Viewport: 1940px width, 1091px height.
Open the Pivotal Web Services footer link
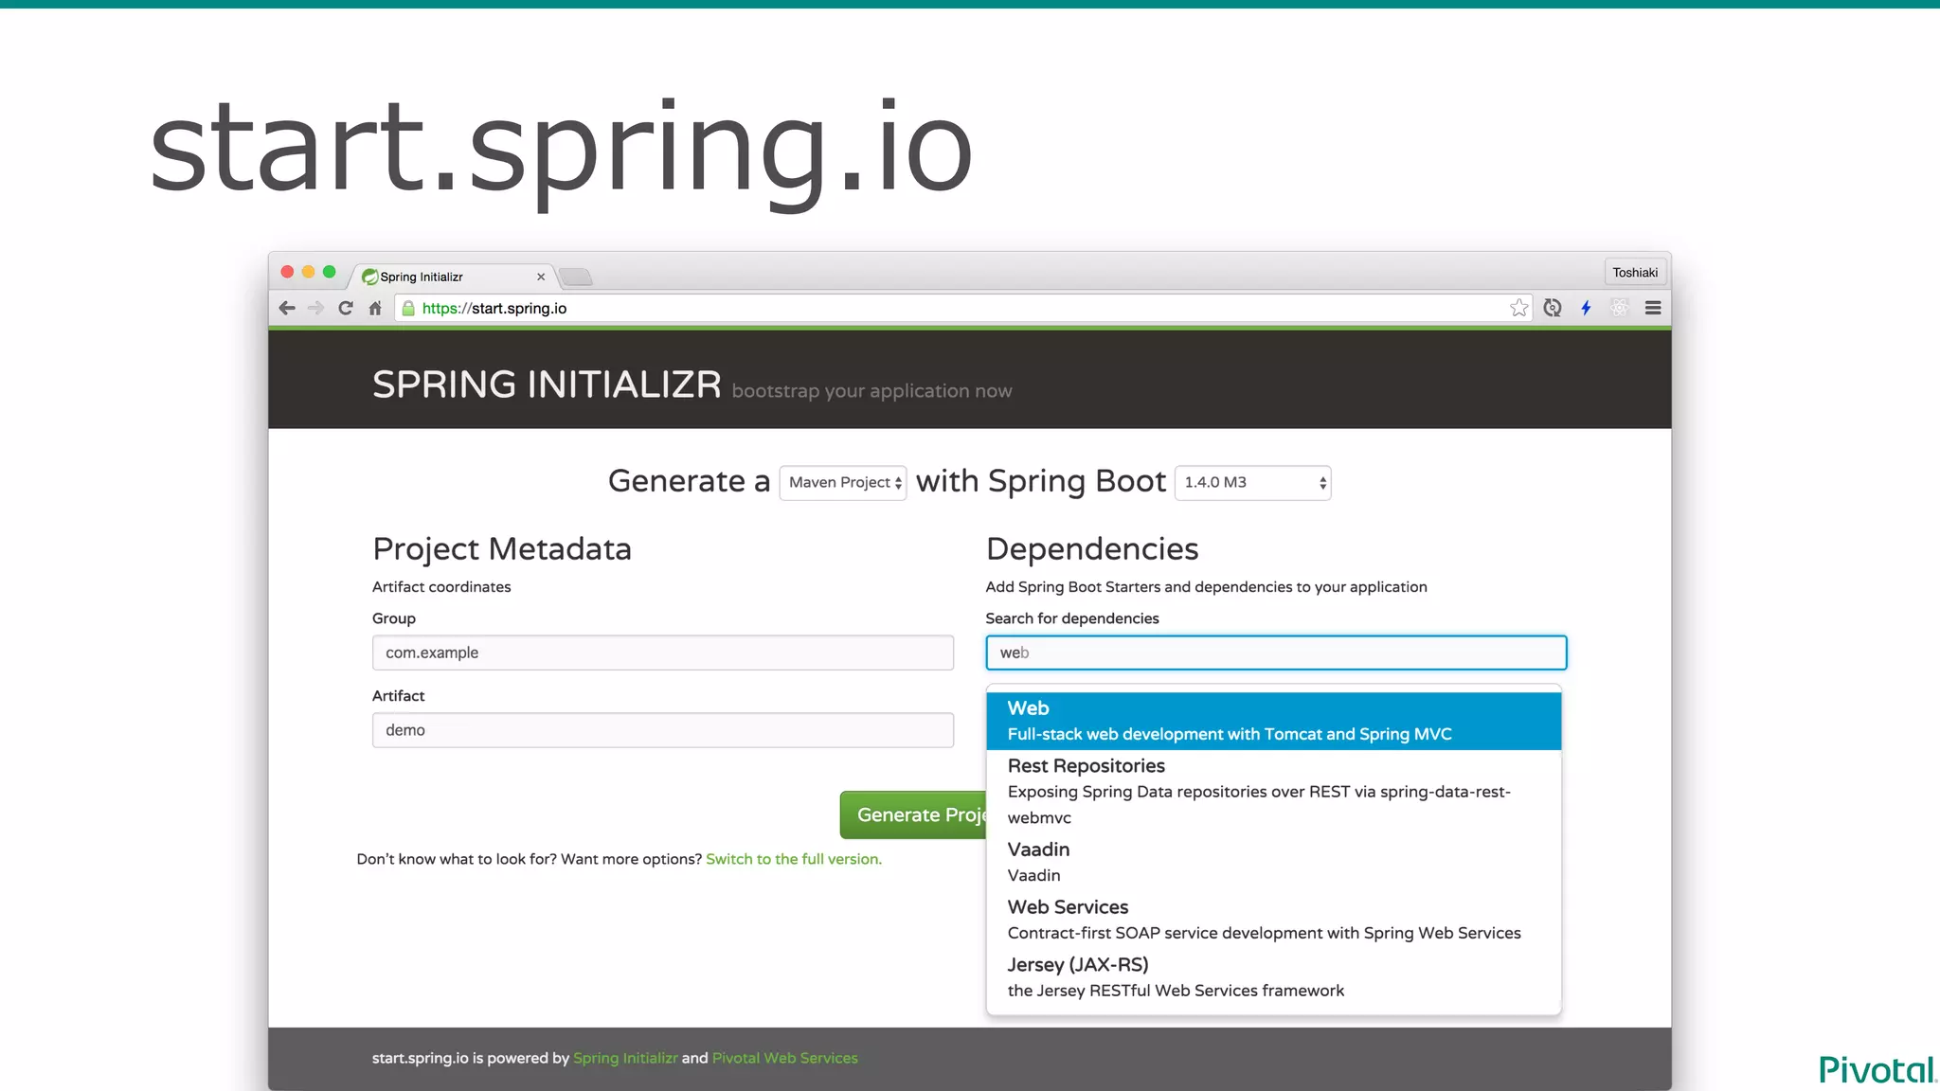[x=784, y=1058]
